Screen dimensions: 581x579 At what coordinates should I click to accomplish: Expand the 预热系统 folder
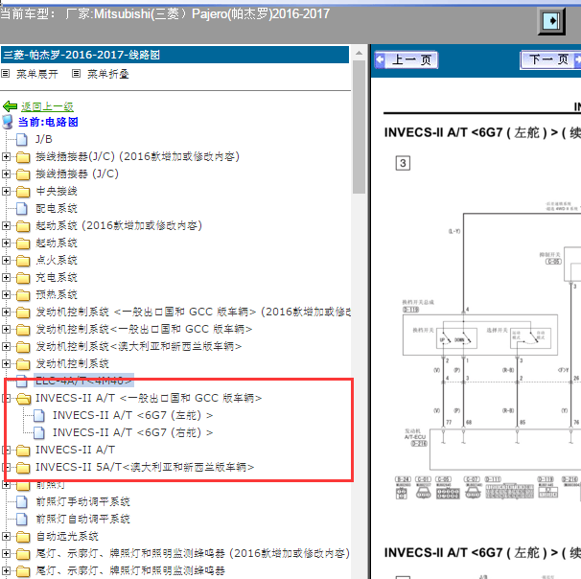(x=6, y=294)
